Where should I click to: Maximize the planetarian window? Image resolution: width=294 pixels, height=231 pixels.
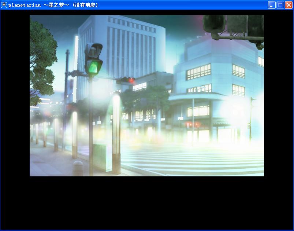[280, 5]
